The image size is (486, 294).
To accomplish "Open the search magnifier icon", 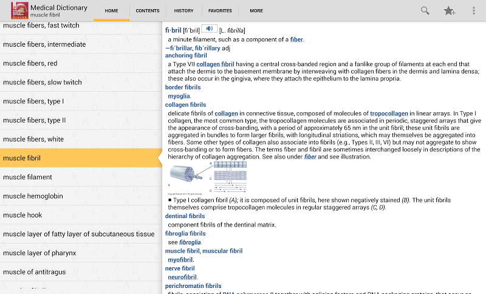I will [x=425, y=10].
